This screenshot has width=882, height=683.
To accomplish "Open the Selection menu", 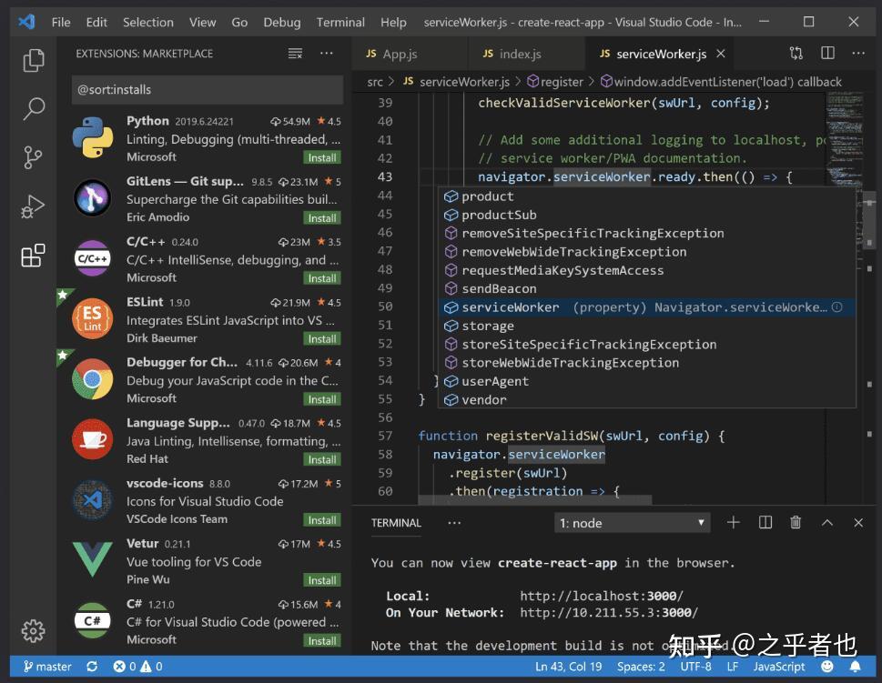I will pos(148,22).
